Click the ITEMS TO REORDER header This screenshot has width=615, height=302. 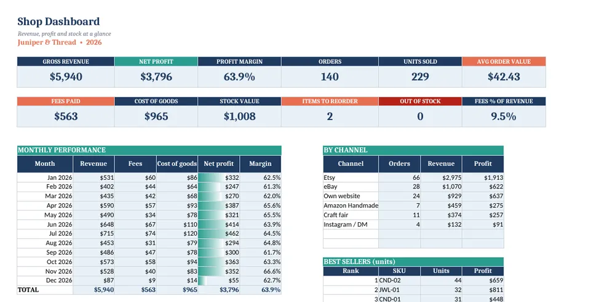330,101
